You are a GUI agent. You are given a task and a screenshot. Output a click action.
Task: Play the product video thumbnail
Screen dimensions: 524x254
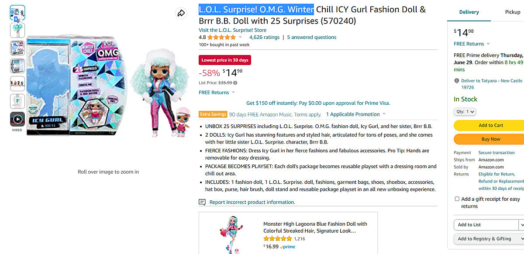point(17,119)
